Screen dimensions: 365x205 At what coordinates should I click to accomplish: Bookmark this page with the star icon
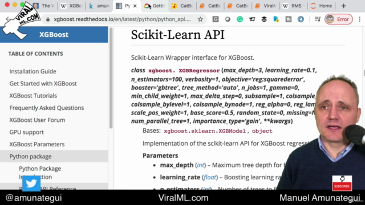click(200, 19)
